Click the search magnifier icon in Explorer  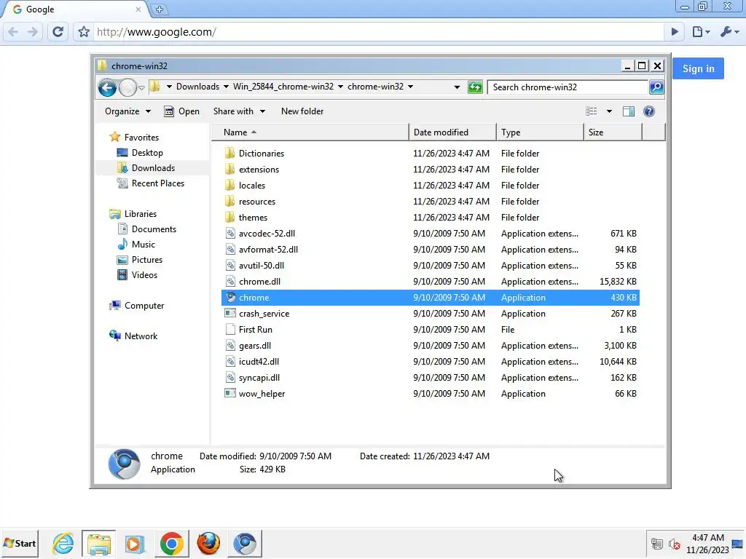(x=656, y=87)
